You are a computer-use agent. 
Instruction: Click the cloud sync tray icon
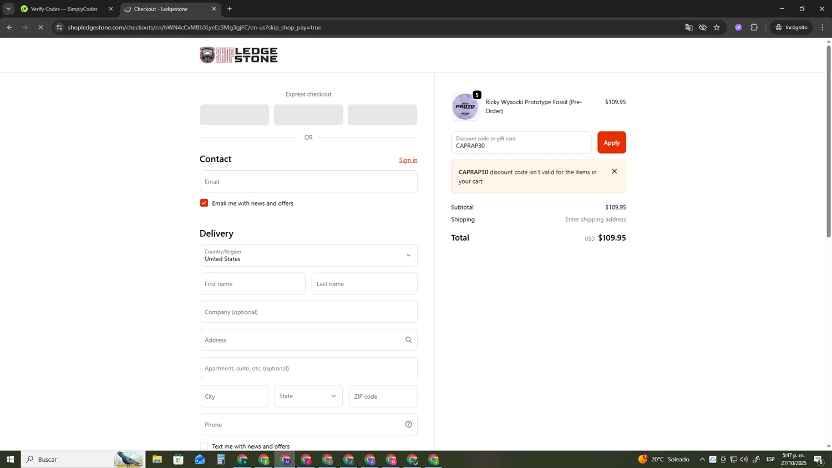coord(713,459)
